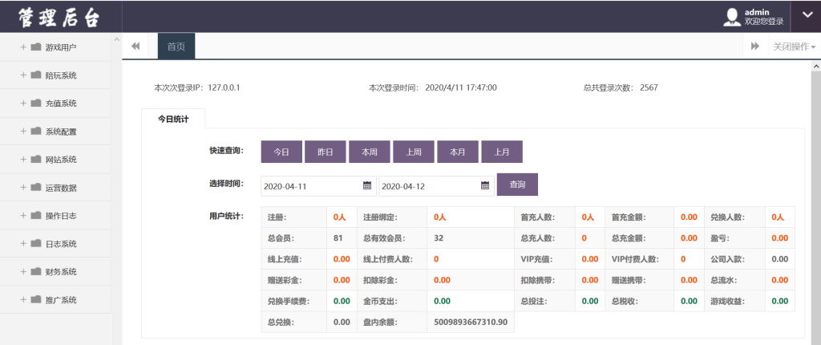Click folder icon next to 游戏用户

36,47
